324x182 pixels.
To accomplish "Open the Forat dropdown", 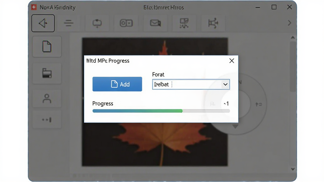I will [x=191, y=84].
